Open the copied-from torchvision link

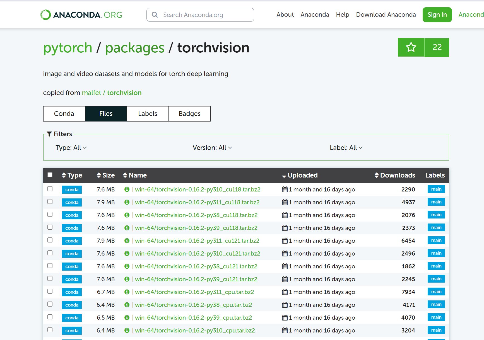click(124, 93)
